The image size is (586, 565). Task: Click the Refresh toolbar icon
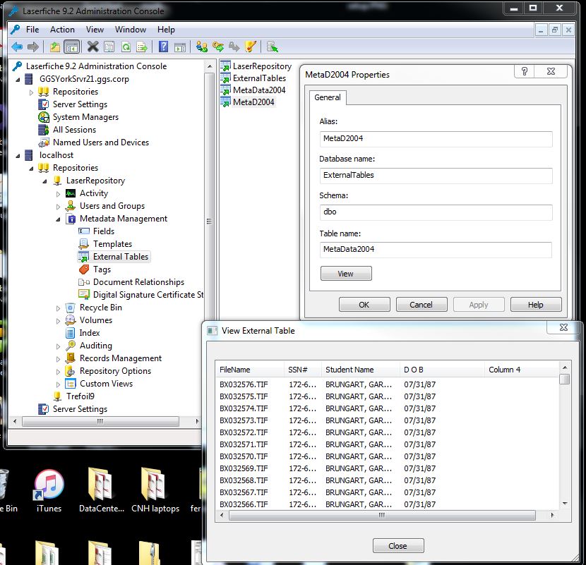(126, 47)
